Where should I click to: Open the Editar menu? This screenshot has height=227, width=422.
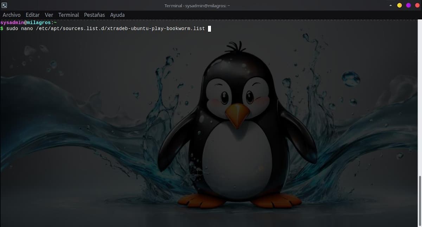tap(32, 15)
